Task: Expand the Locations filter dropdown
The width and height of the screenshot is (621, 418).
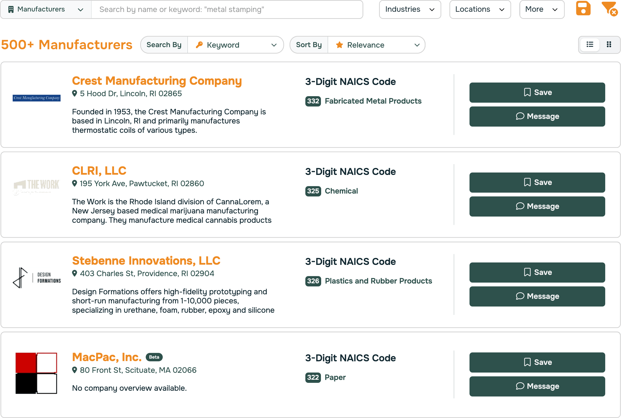Action: tap(480, 9)
